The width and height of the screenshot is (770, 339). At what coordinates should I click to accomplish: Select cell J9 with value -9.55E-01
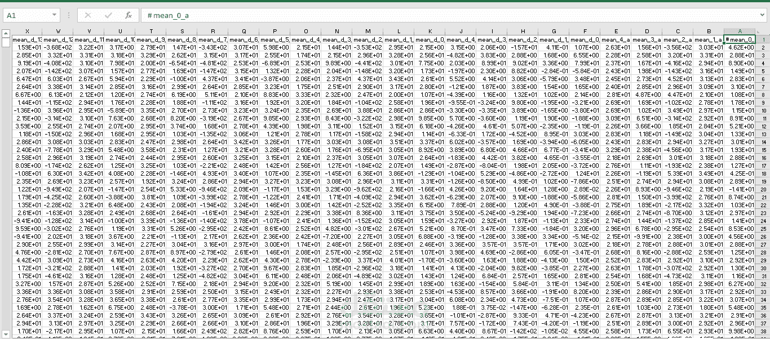pos(461,102)
